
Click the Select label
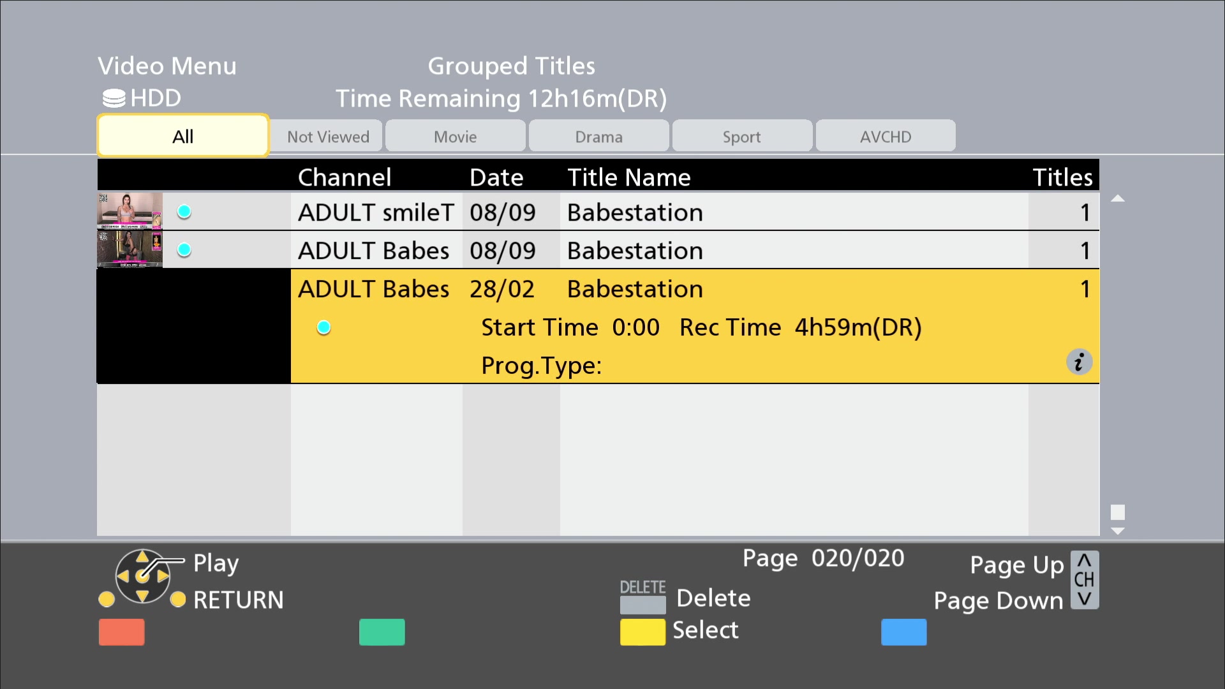[x=705, y=630]
